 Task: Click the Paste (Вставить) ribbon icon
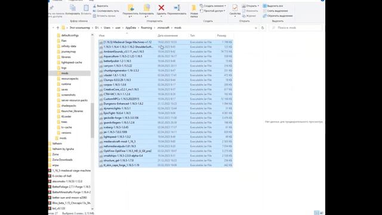point(86,8)
